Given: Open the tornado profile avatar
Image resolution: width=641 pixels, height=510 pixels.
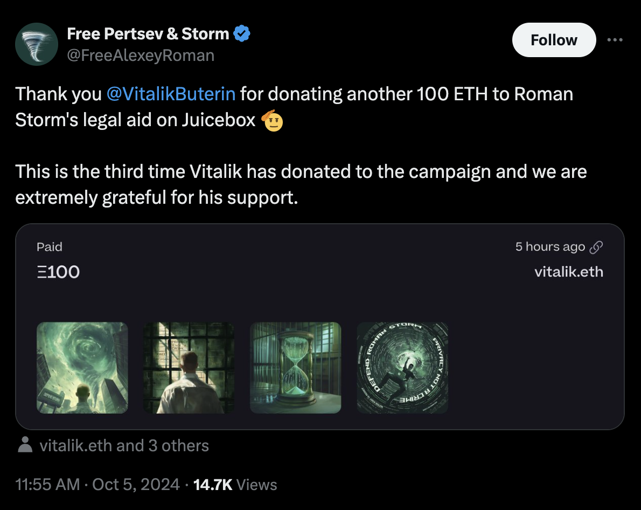Looking at the screenshot, I should [36, 44].
